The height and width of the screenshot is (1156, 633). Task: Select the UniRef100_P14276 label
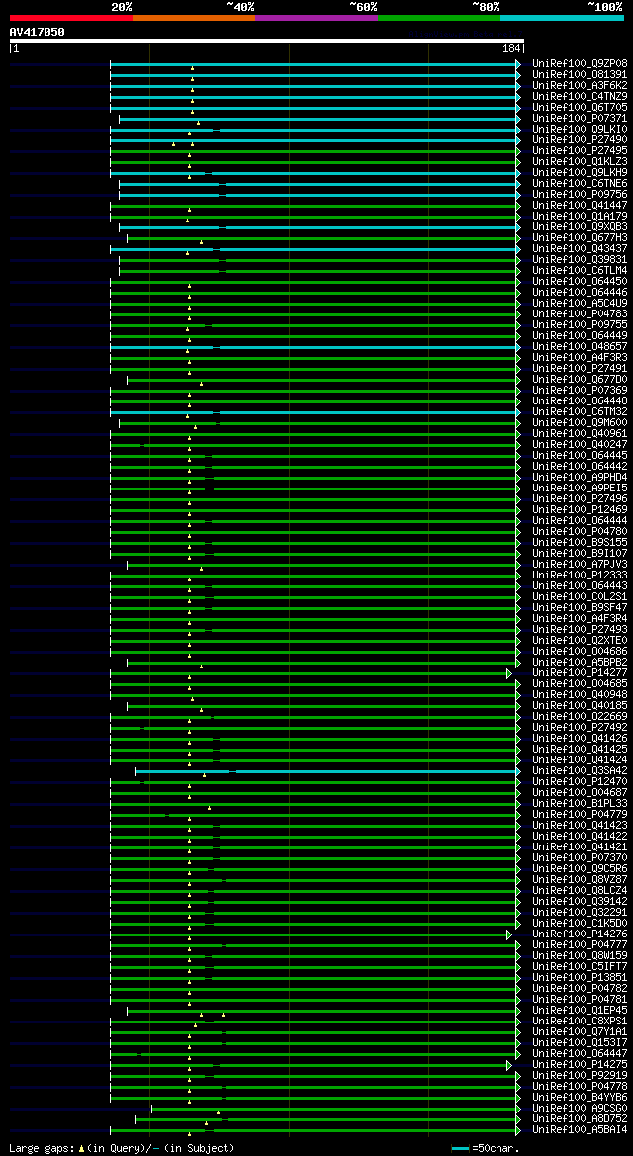pyautogui.click(x=580, y=934)
